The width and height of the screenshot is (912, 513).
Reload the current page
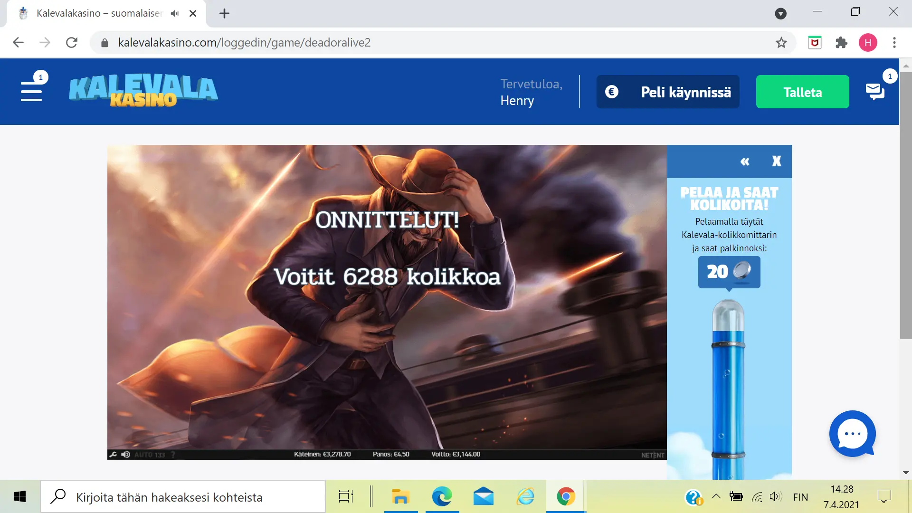tap(72, 43)
